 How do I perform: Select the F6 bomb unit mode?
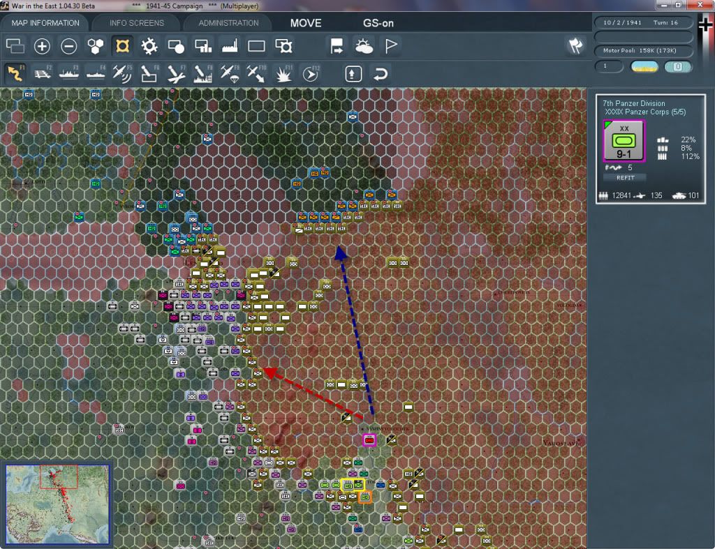[x=149, y=74]
